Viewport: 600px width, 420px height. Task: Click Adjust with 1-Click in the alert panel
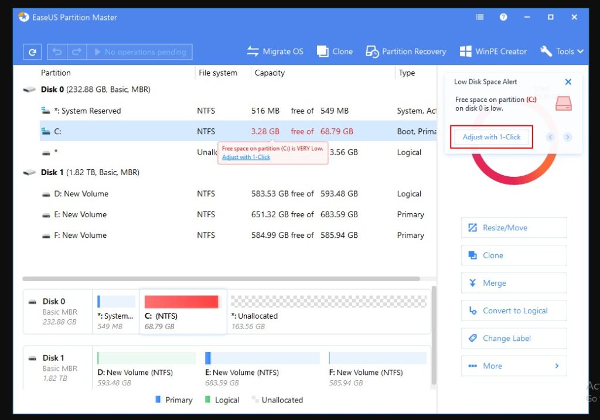coord(491,136)
